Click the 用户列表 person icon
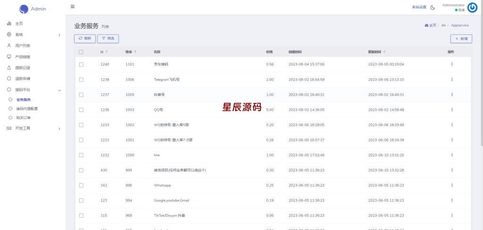Image resolution: width=483 pixels, height=230 pixels. 9,46
